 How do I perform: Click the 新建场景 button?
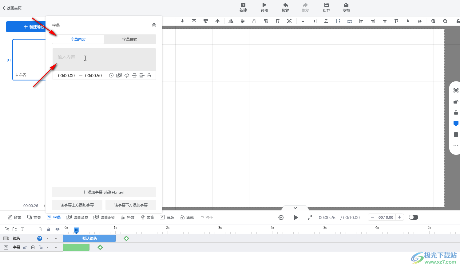26,27
